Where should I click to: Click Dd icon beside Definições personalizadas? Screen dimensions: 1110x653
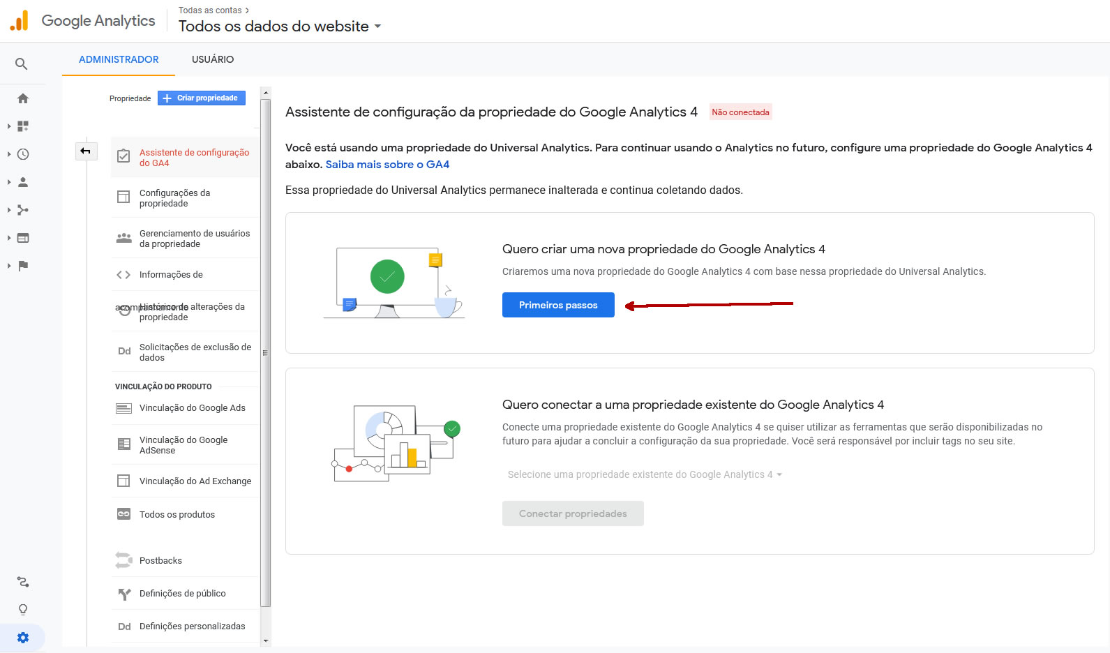[x=124, y=626]
